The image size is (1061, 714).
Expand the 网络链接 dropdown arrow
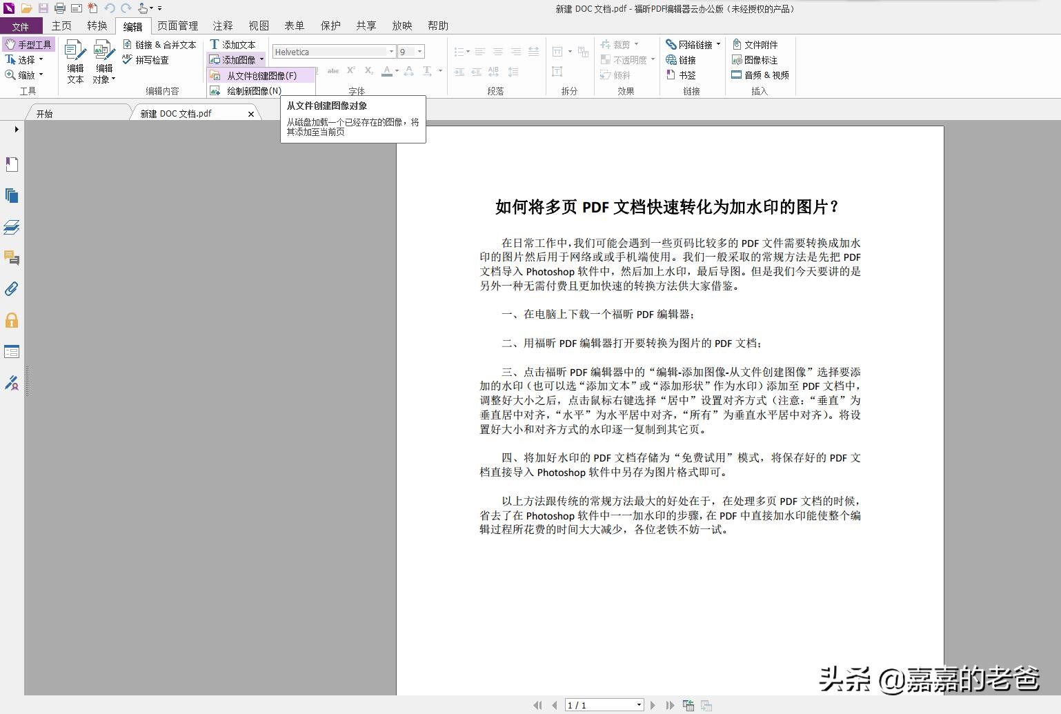[x=718, y=43]
